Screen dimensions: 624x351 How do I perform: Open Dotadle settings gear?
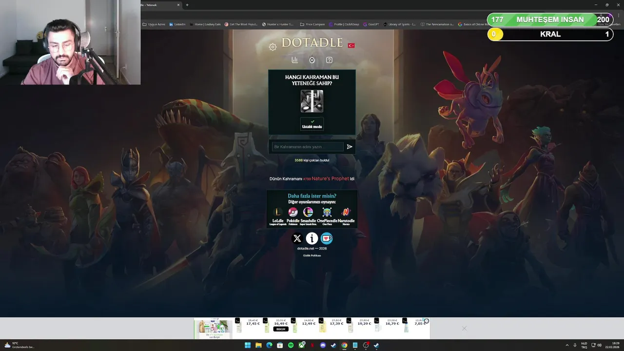[273, 47]
